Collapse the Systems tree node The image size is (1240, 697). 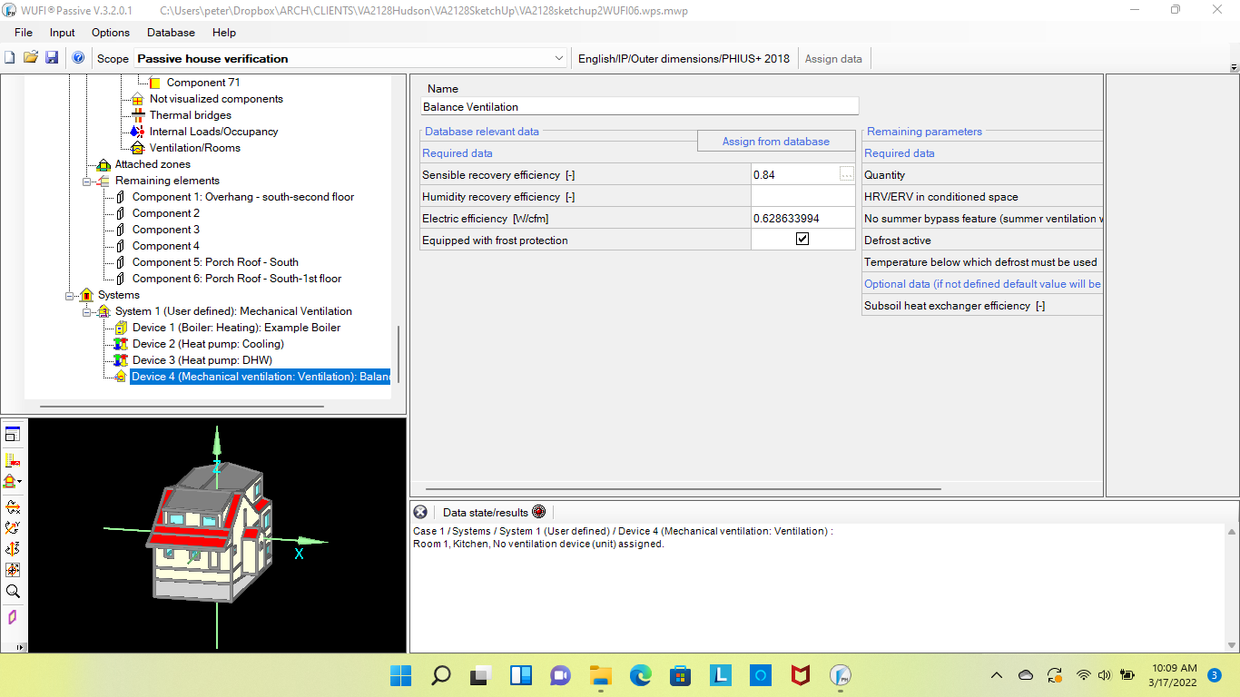69,295
